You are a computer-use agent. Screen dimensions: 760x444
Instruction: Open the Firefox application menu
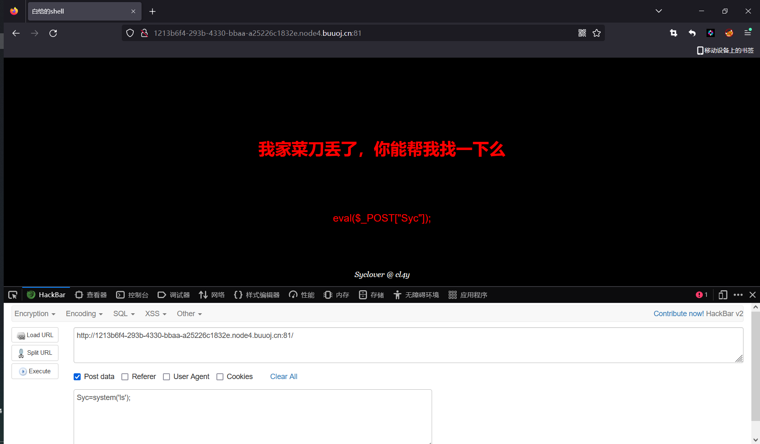[748, 33]
